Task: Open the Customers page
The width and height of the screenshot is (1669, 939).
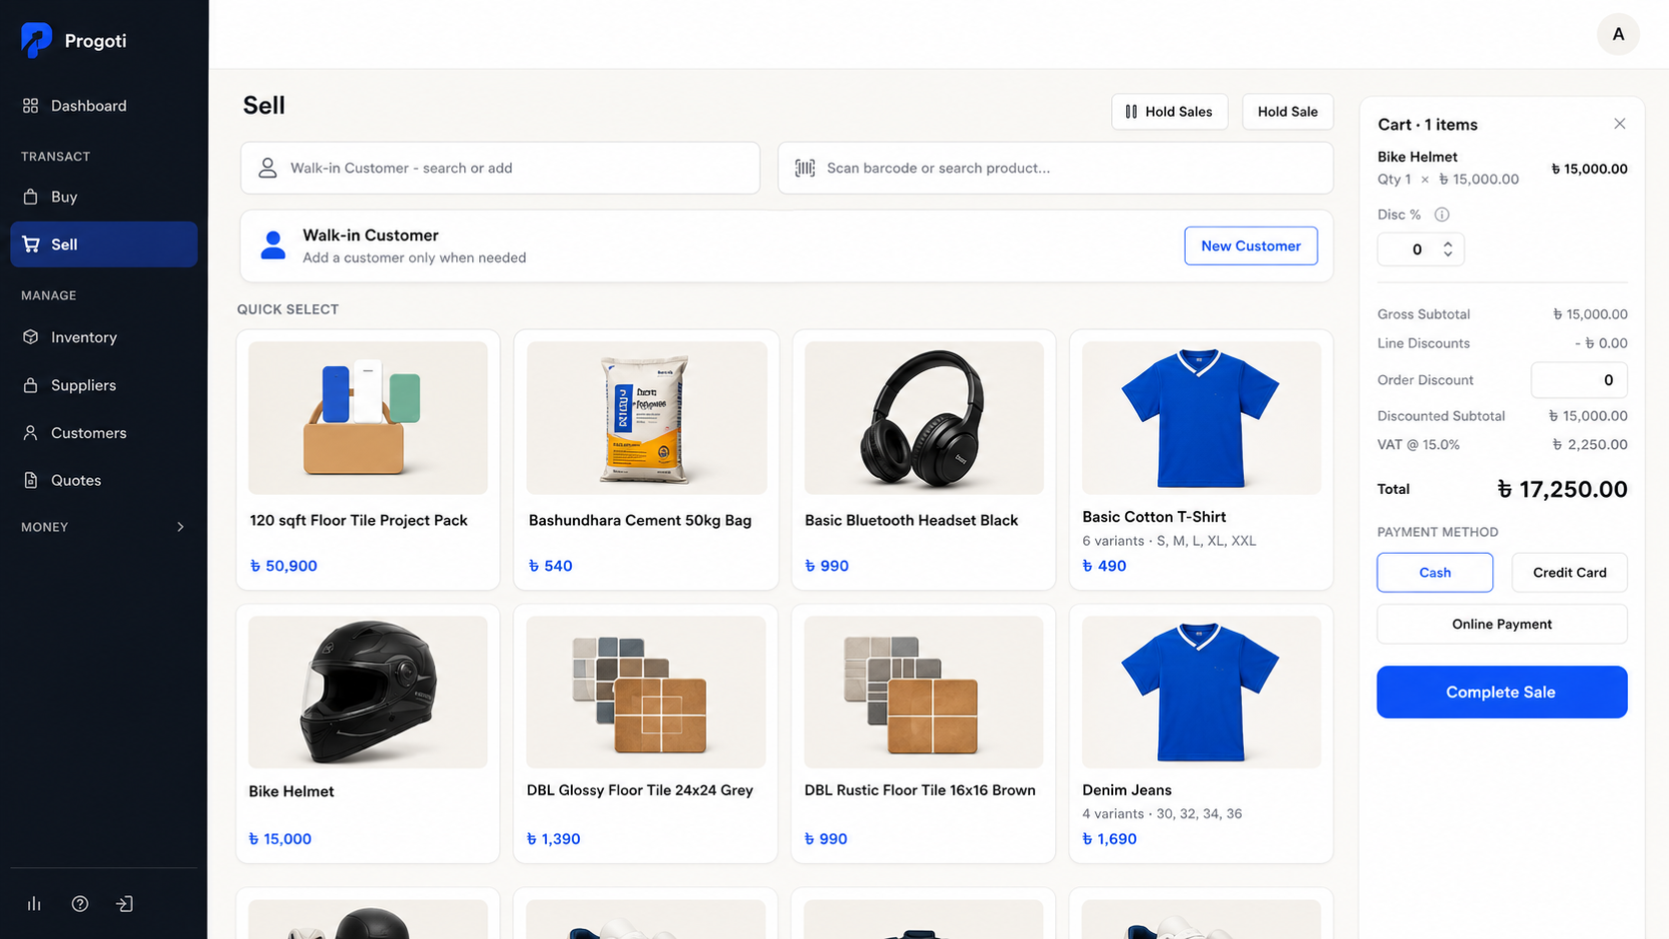Action: point(104,433)
